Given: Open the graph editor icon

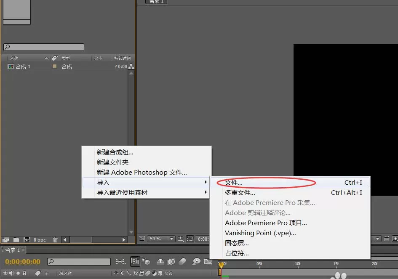Looking at the screenshot, I should coord(208,261).
